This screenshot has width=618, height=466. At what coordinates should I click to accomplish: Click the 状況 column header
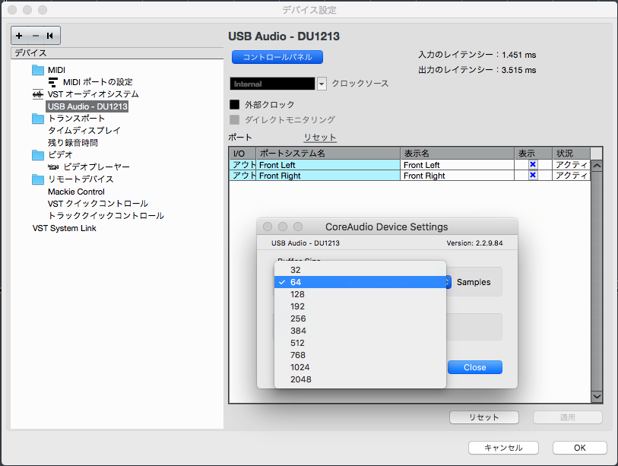coord(571,154)
